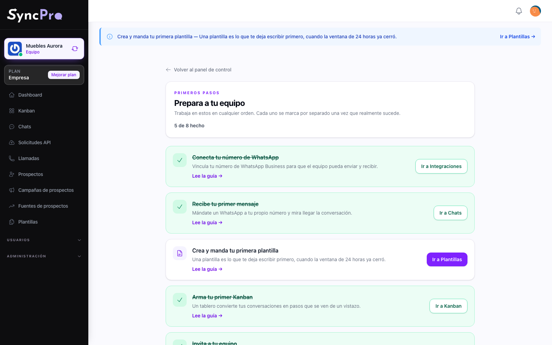552x345 pixels.
Task: Click the Dashboard home icon
Action: pyautogui.click(x=12, y=95)
